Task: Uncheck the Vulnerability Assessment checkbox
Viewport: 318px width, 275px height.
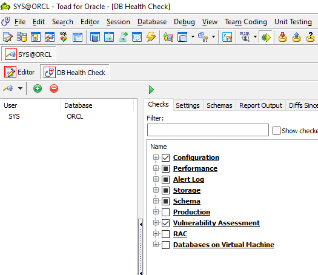Action: pos(166,223)
